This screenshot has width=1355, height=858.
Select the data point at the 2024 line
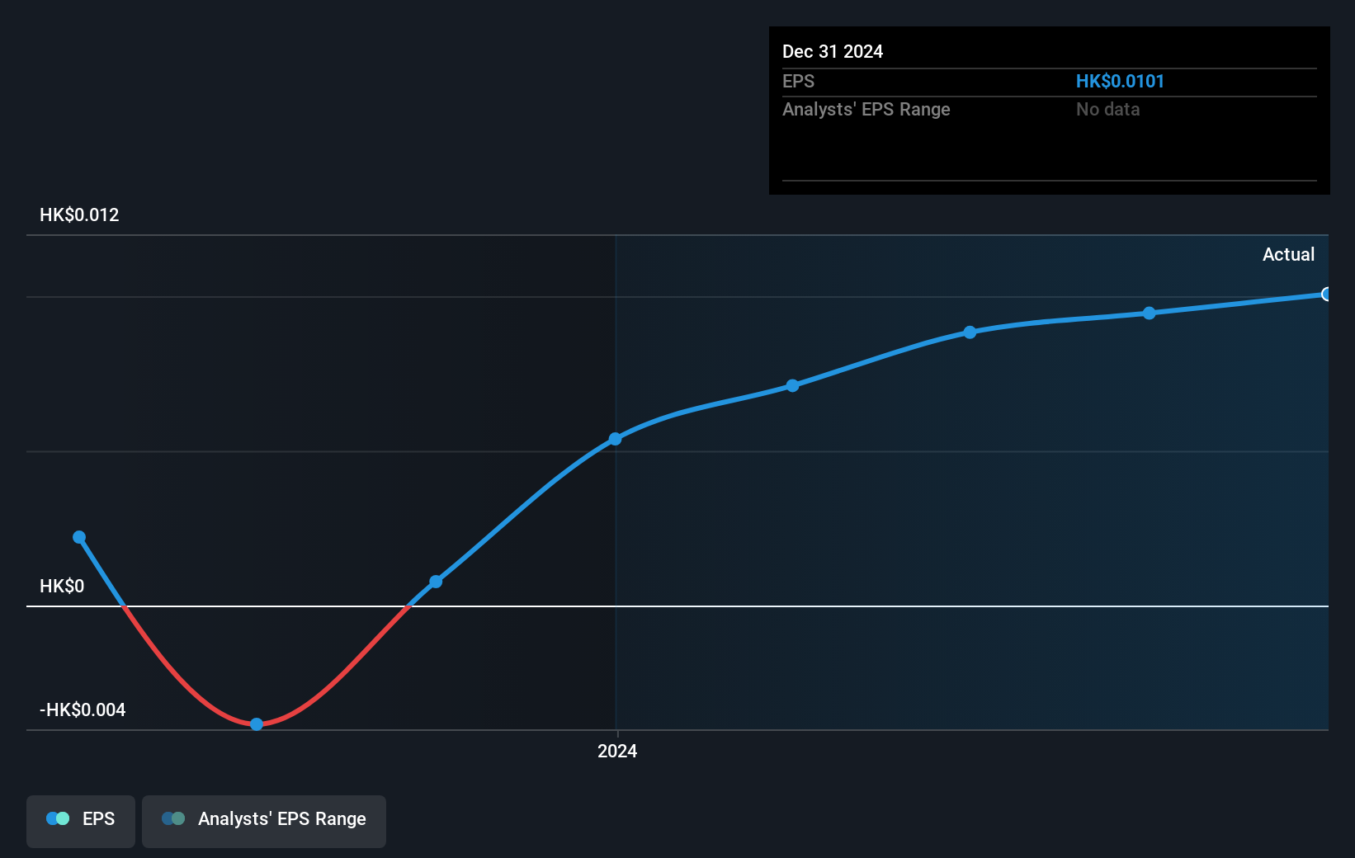[x=615, y=439]
